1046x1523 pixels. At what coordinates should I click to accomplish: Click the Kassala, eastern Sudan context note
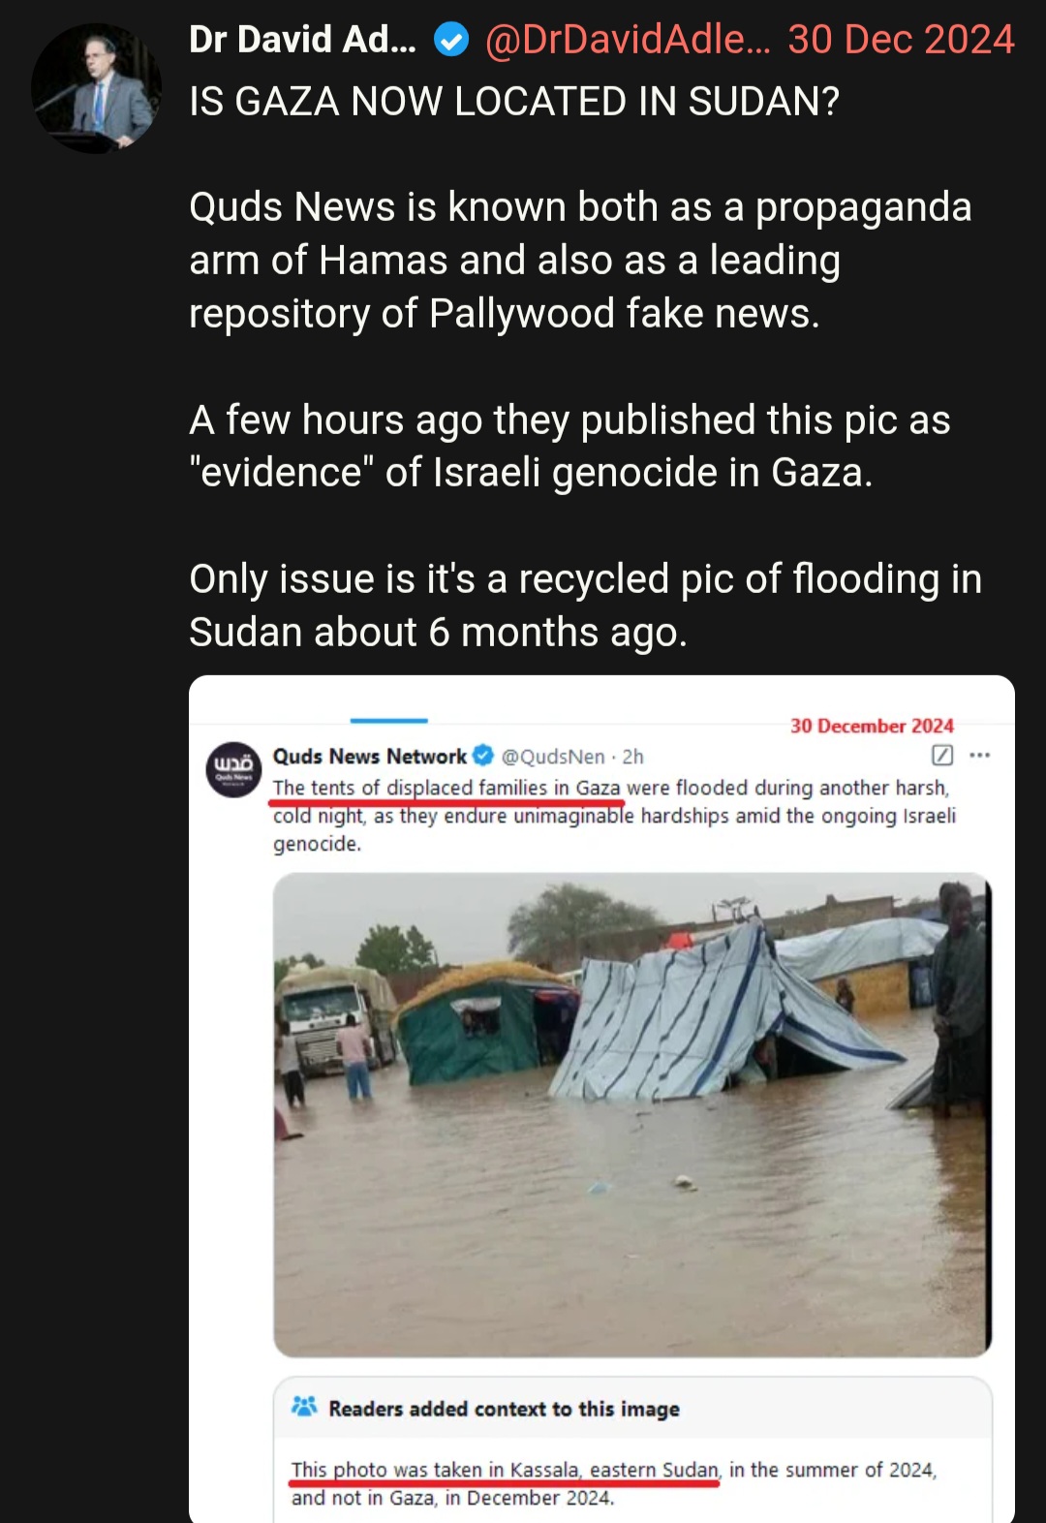tap(614, 1483)
